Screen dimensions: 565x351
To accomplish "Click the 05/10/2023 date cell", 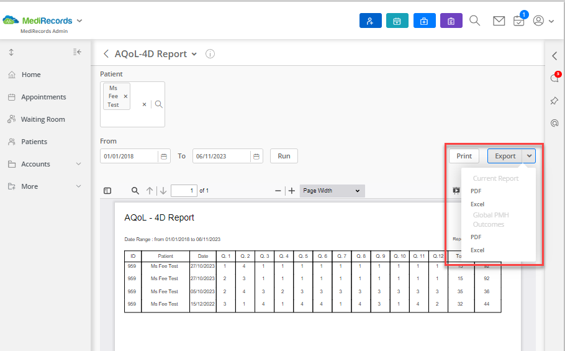I will [x=202, y=291].
